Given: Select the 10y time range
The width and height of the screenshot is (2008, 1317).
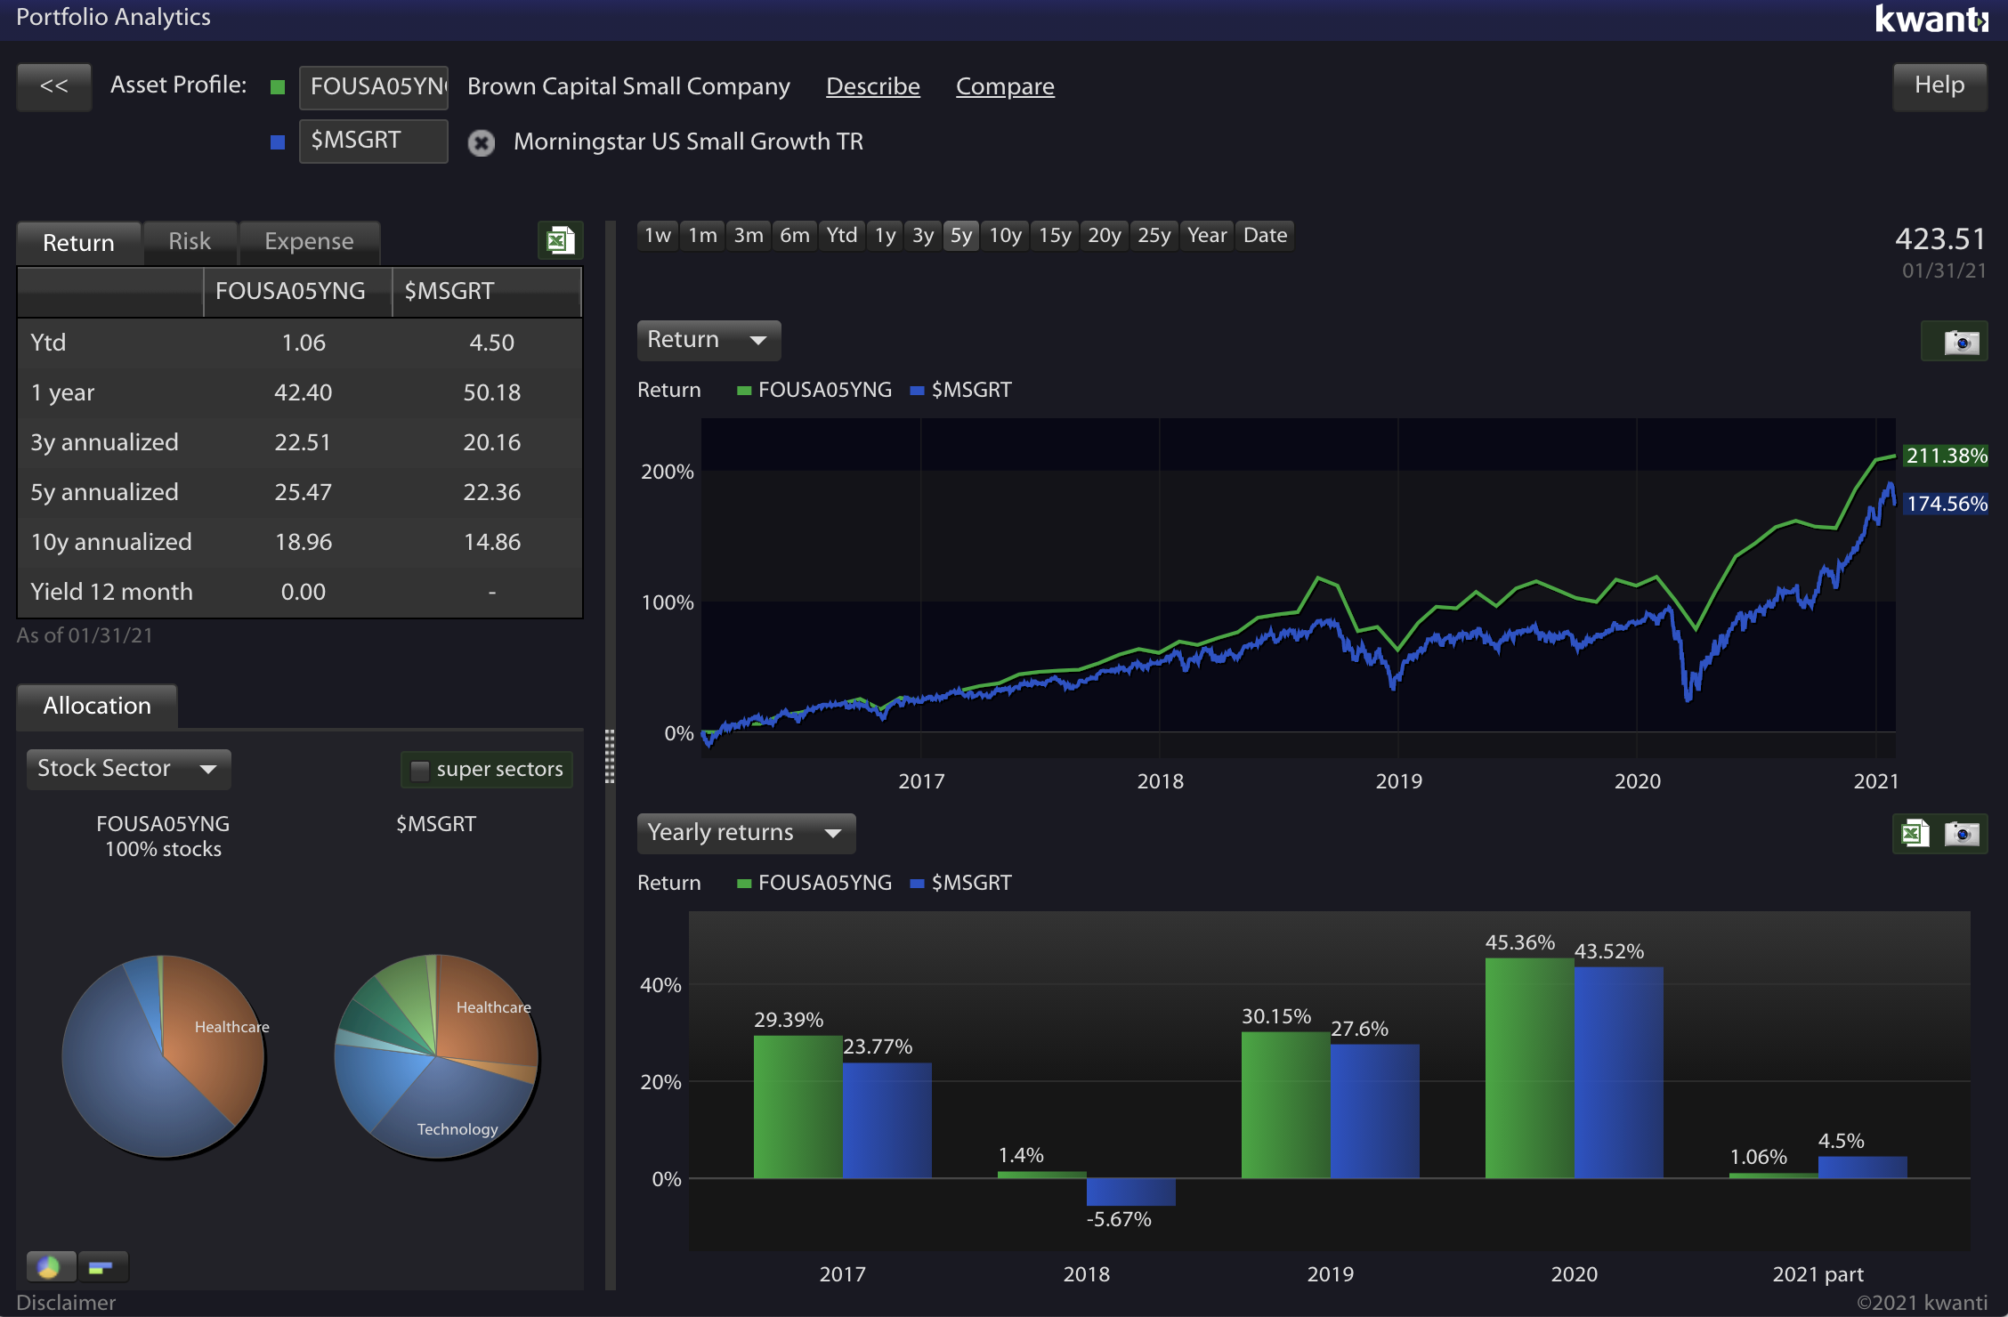Looking at the screenshot, I should pos(1005,236).
